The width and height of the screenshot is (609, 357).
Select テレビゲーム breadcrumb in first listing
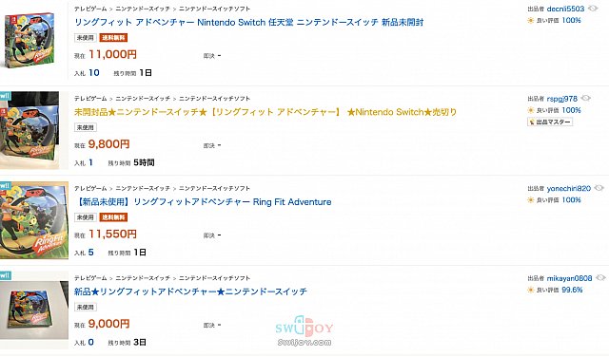[90, 9]
